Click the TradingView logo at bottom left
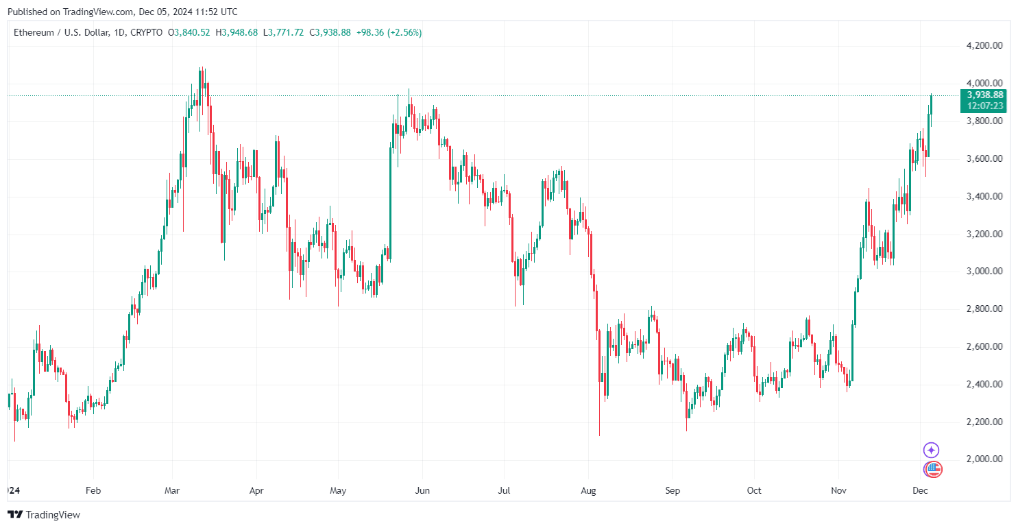 [44, 514]
